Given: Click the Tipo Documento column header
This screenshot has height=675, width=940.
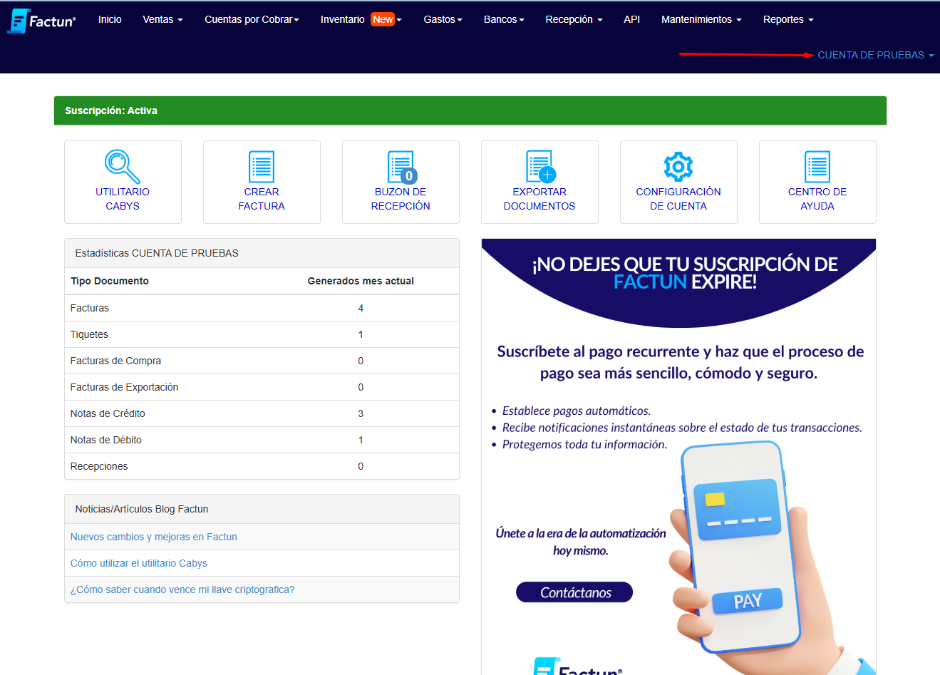Looking at the screenshot, I should (110, 281).
